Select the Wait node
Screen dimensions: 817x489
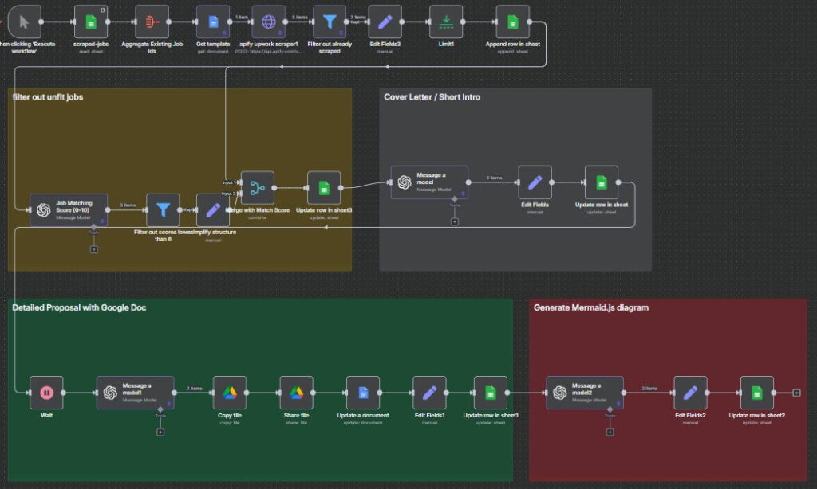pyautogui.click(x=46, y=393)
